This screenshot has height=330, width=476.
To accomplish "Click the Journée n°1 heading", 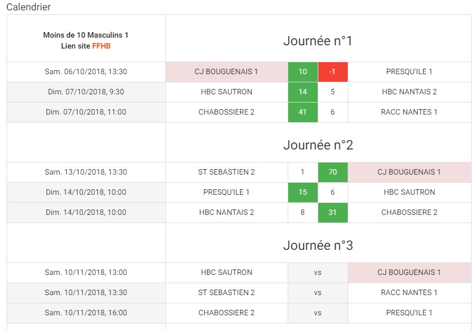I will pyautogui.click(x=318, y=41).
